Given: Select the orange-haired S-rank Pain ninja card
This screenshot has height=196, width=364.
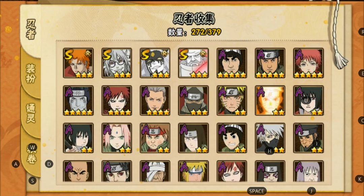Looking at the screenshot, I should click(78, 63).
